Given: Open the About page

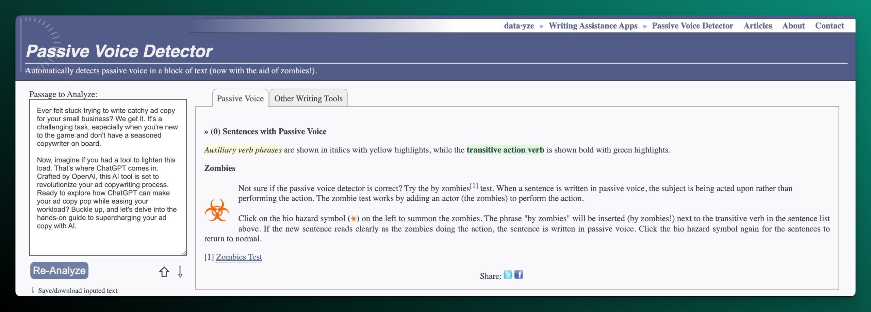Looking at the screenshot, I should 794,26.
